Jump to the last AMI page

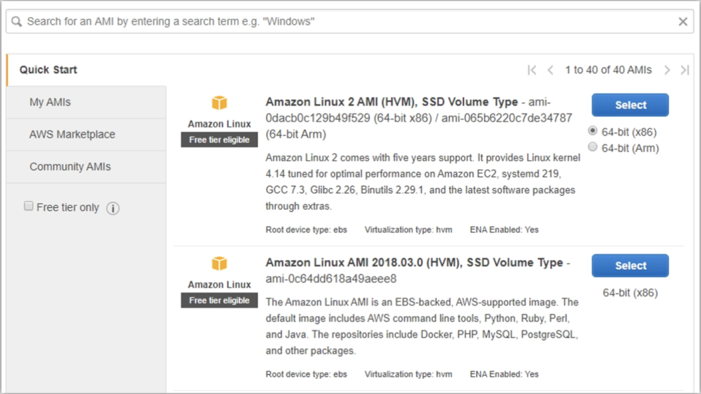685,70
